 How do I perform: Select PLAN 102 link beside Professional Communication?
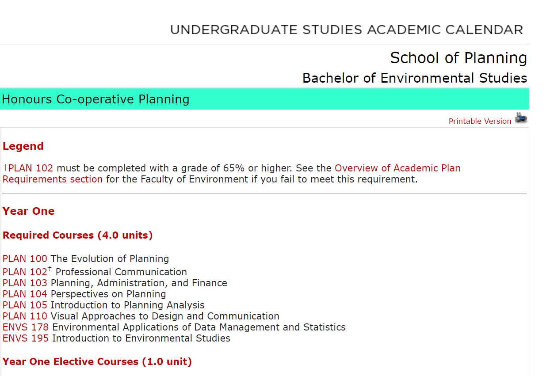coord(25,272)
